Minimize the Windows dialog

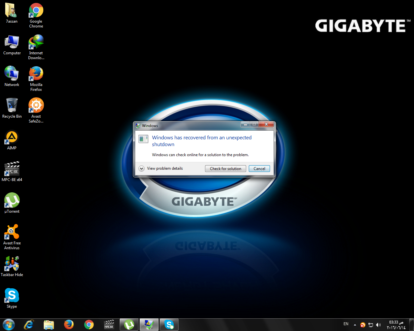[245, 124]
